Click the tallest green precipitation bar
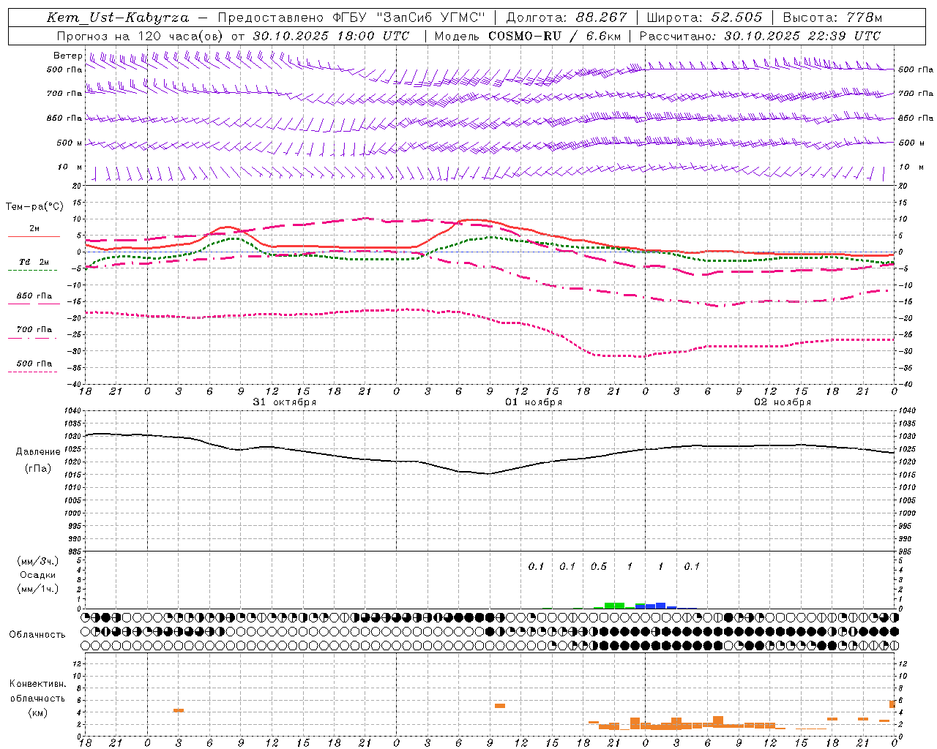The image size is (937, 749). pos(614,606)
